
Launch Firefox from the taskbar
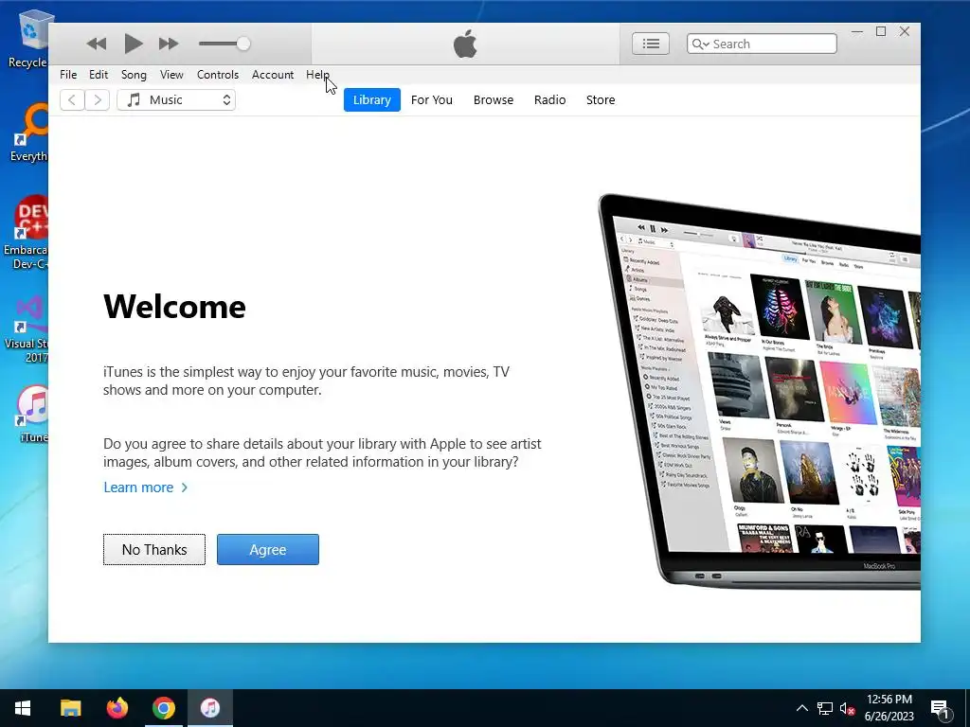coord(117,708)
